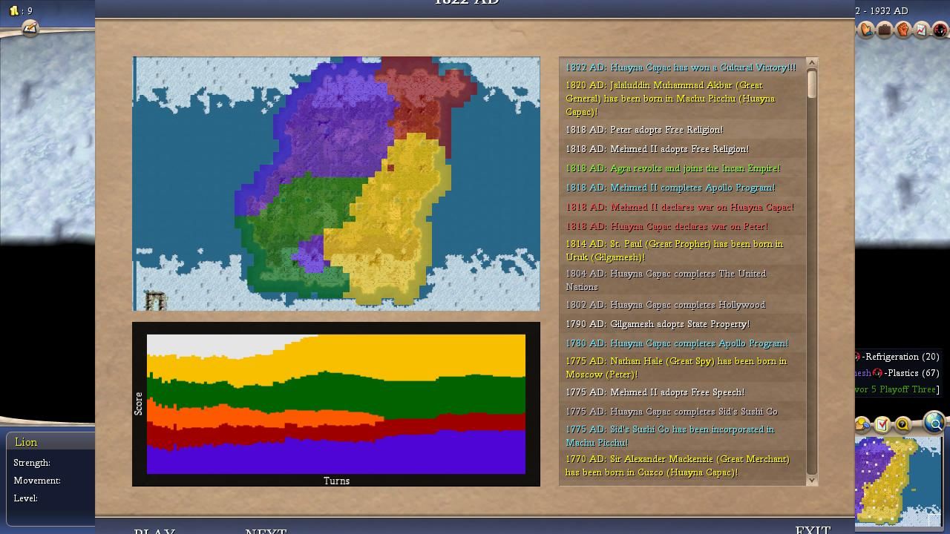This screenshot has width=950, height=534.
Task: Select 'Huayna Capac completes Apollo Program!' entry
Action: [x=681, y=343]
